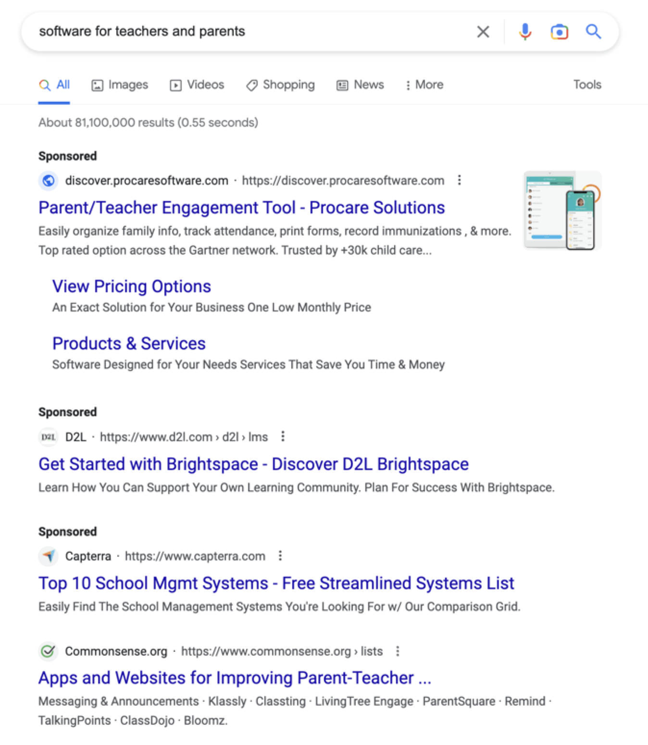Click the https://www.commonsense.org › lists URL
The height and width of the screenshot is (745, 648).
click(282, 651)
